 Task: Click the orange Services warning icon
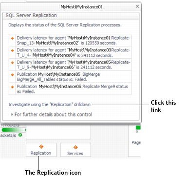75,147
